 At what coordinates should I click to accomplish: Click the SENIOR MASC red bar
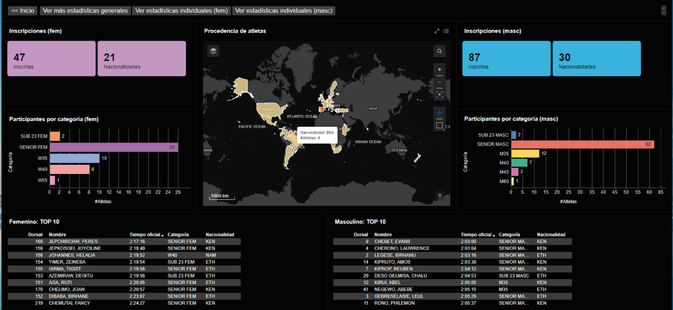click(x=582, y=144)
